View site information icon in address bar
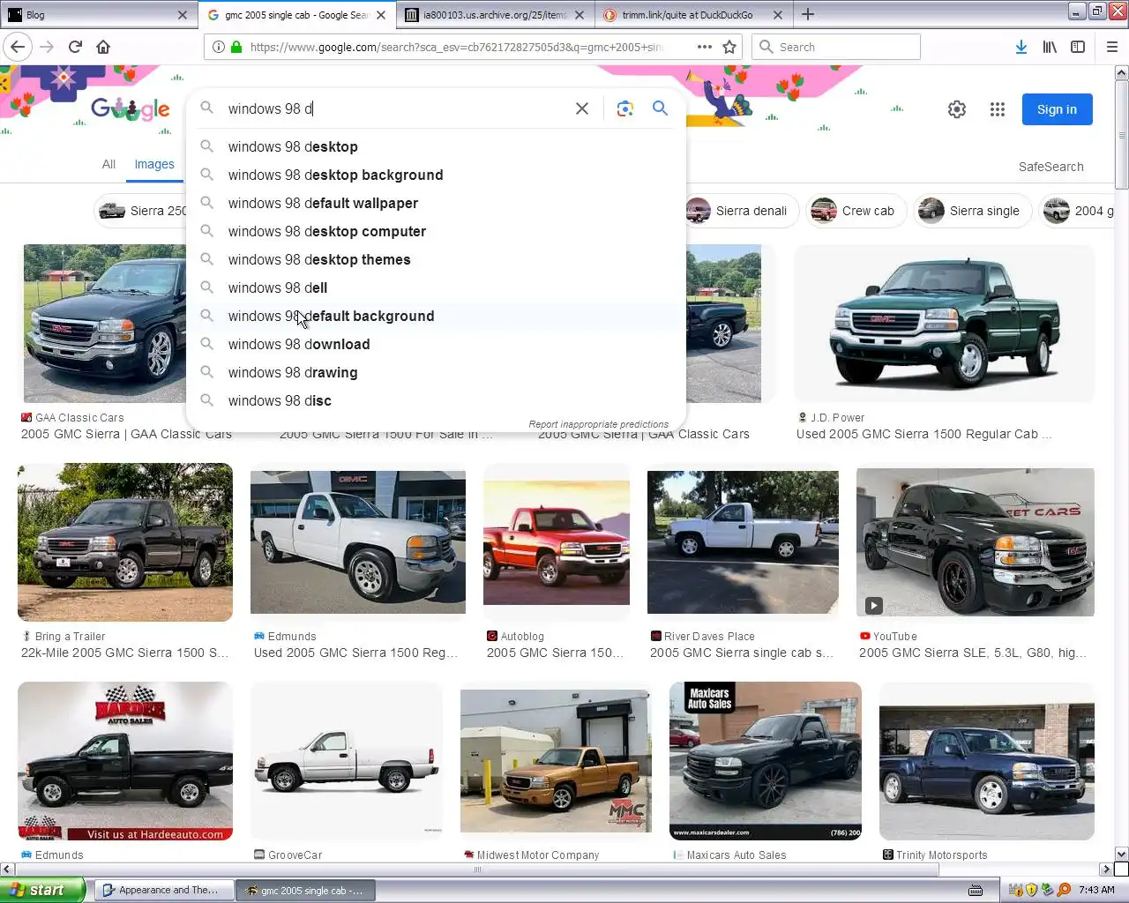Screen dimensions: 1129x903 [219, 47]
